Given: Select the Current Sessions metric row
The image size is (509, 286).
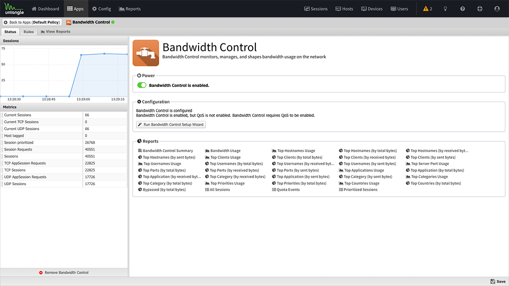Looking at the screenshot, I should [64, 115].
